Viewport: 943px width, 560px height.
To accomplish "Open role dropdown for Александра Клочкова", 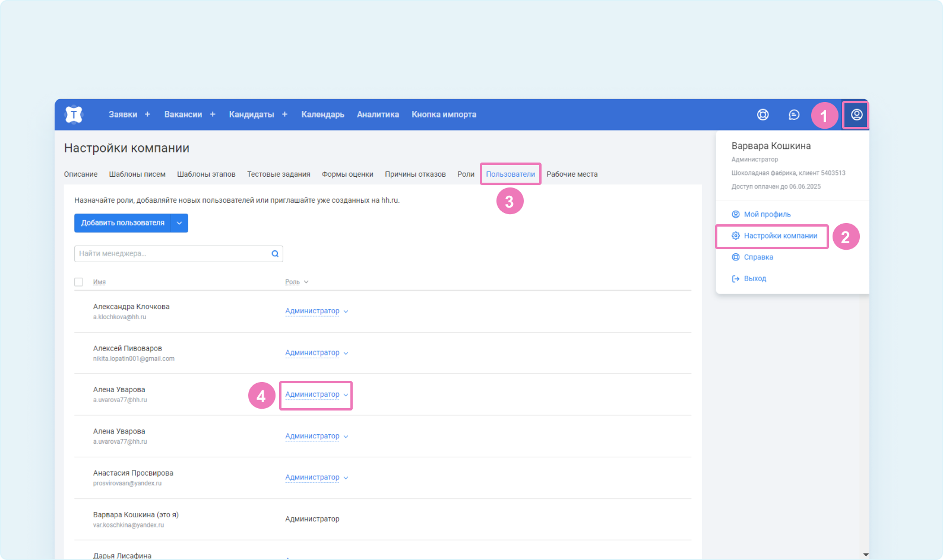I will (317, 311).
